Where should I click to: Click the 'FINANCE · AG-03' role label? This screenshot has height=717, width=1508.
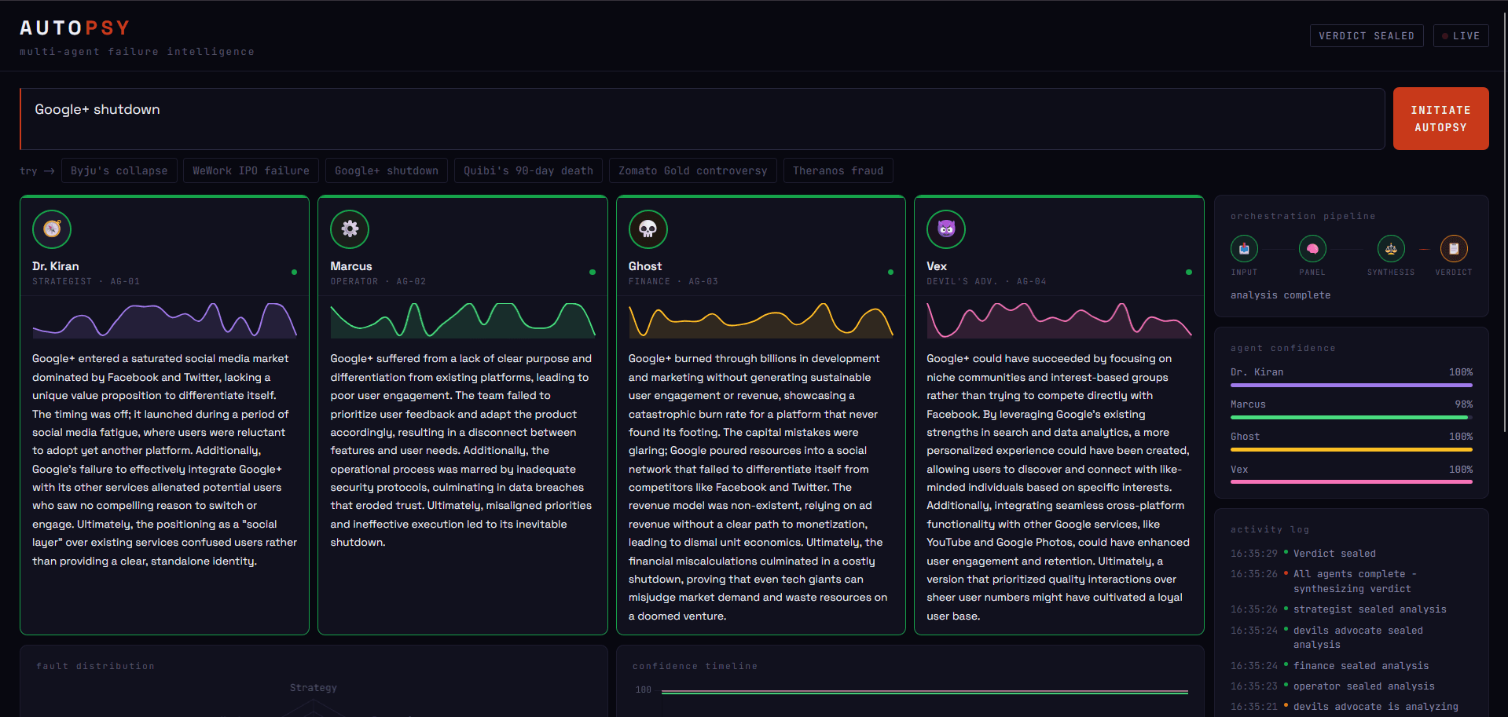(x=673, y=281)
